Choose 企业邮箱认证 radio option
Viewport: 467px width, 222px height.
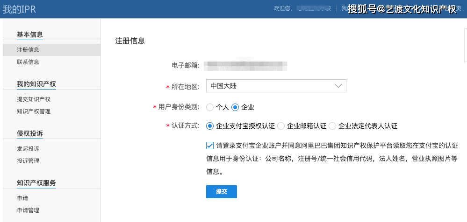tap(281, 126)
